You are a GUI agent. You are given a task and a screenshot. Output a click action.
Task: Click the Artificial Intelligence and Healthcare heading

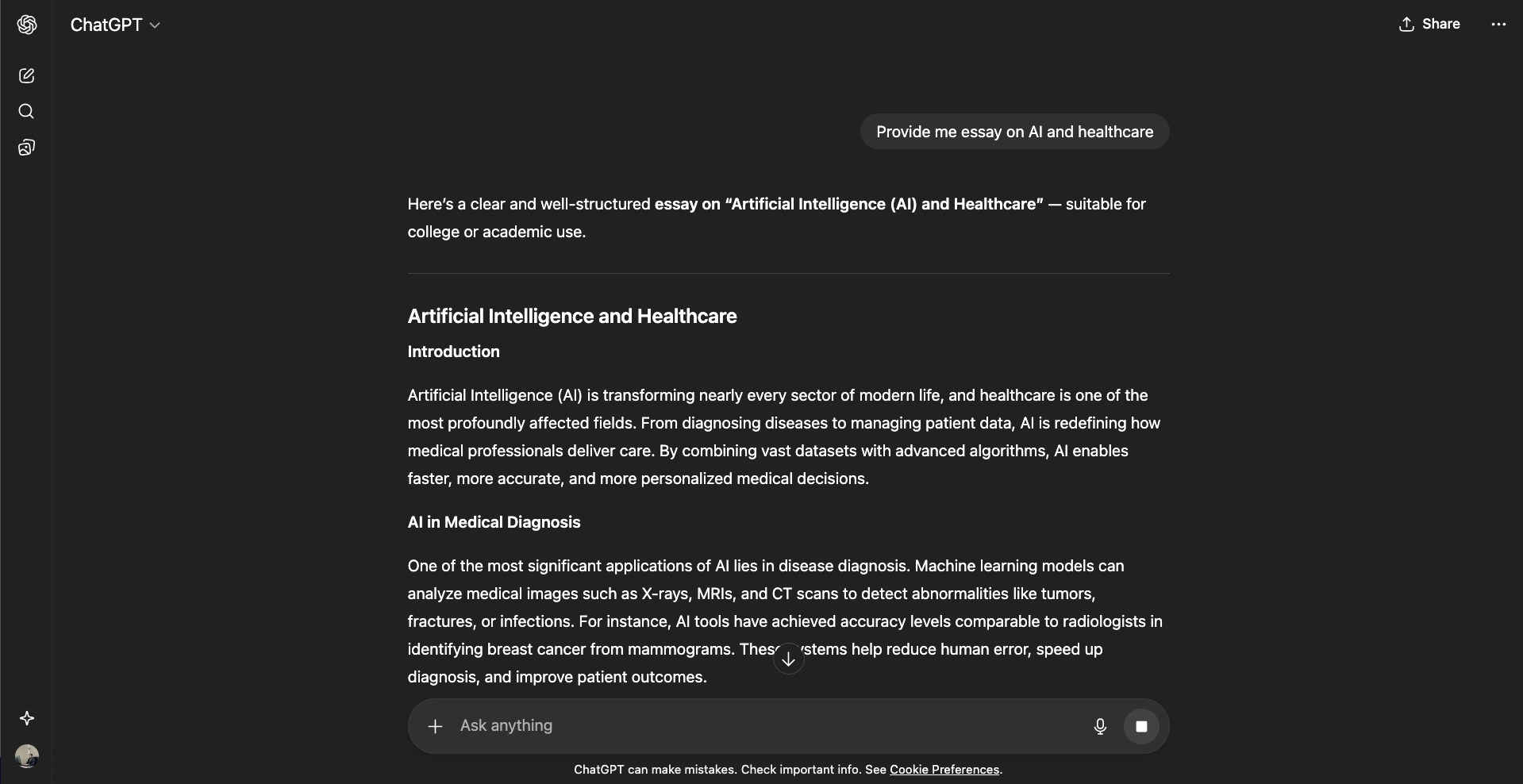571,316
